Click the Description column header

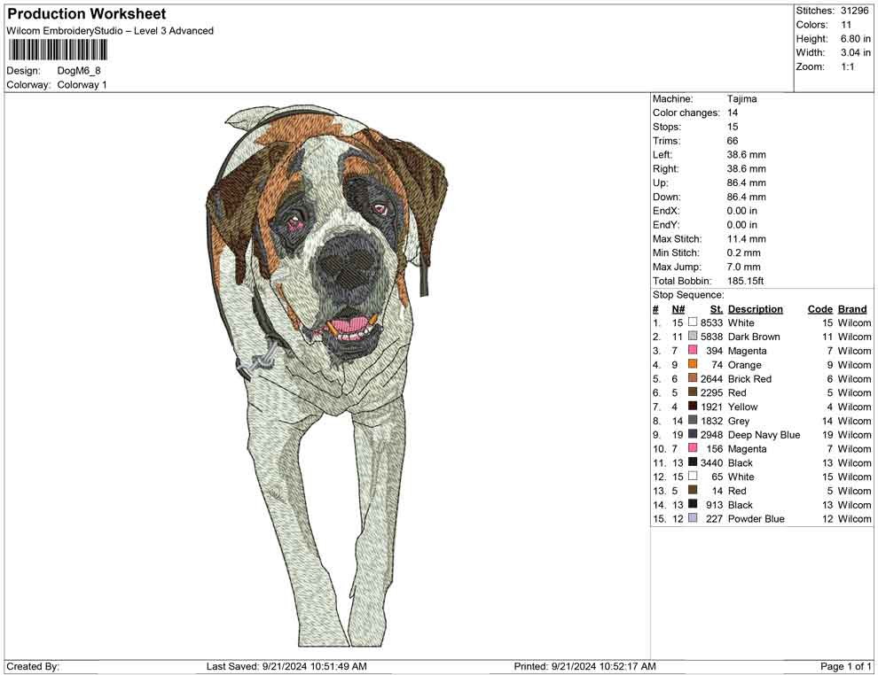click(755, 308)
